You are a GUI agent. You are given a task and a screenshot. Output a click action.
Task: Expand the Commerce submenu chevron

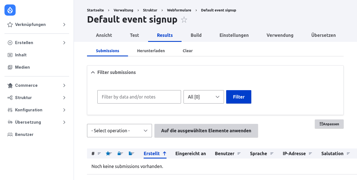pos(64,85)
